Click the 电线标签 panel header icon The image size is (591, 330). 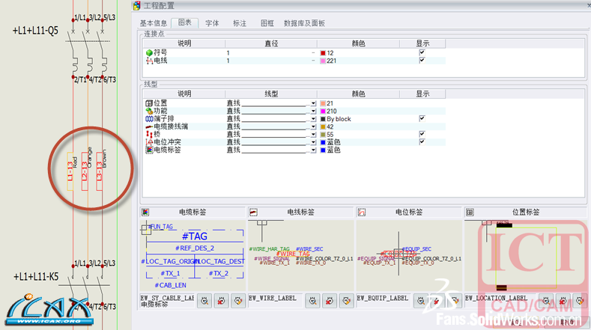point(253,213)
